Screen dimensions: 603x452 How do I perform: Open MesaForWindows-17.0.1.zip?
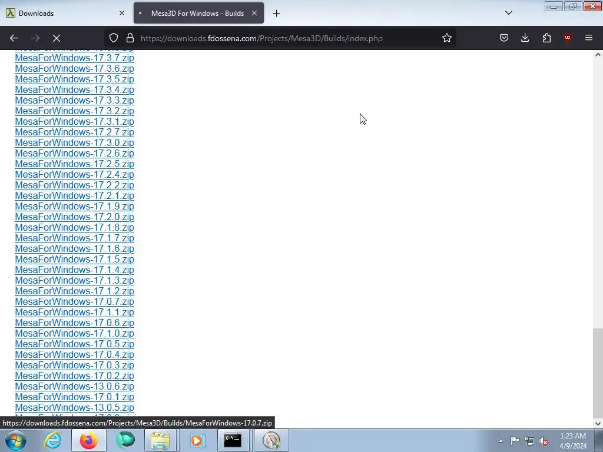tap(75, 397)
